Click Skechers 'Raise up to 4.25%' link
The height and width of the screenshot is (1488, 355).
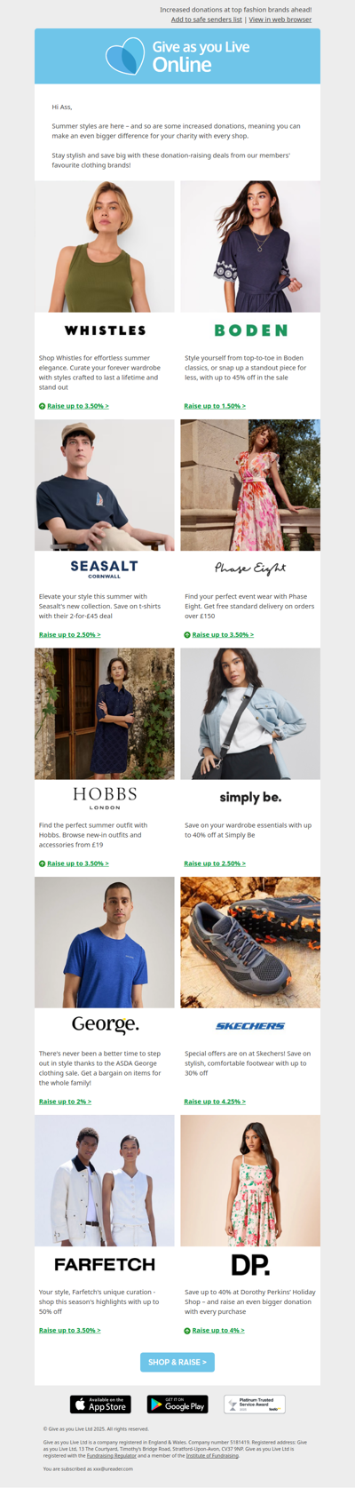click(215, 1102)
